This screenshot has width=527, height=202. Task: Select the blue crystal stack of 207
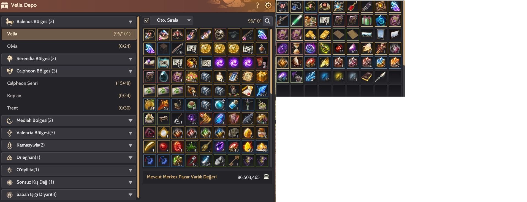pos(262,91)
